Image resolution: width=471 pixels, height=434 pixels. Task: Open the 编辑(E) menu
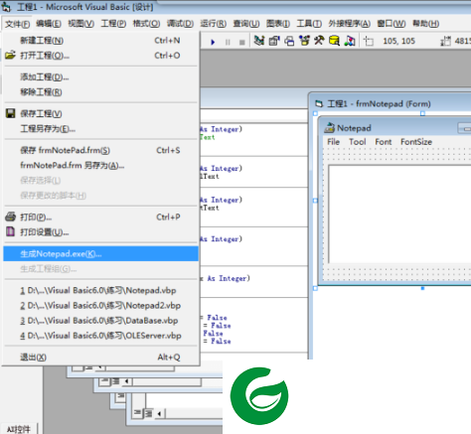tap(49, 24)
